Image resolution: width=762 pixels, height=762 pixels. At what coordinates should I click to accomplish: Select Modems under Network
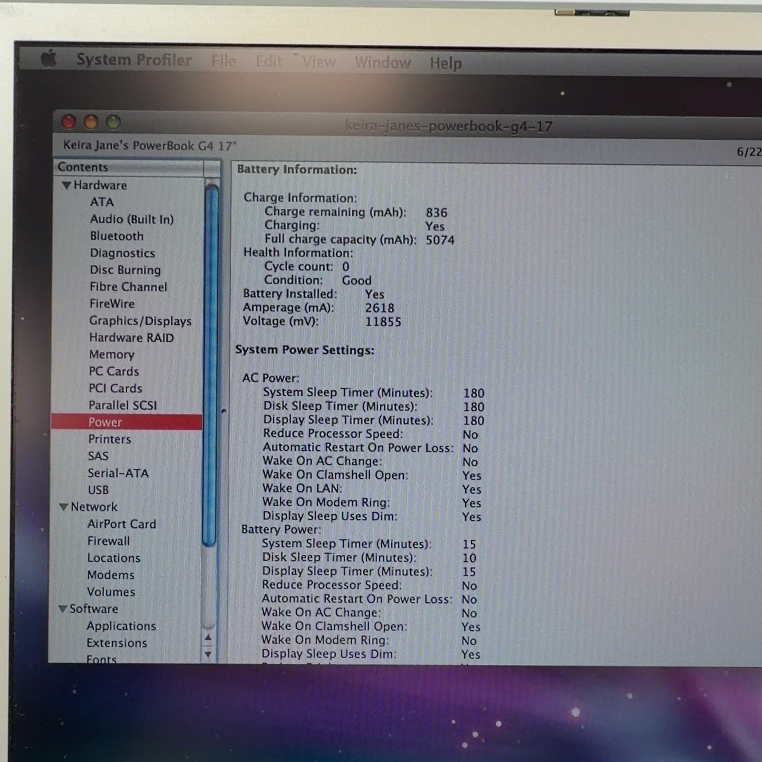coord(111,575)
